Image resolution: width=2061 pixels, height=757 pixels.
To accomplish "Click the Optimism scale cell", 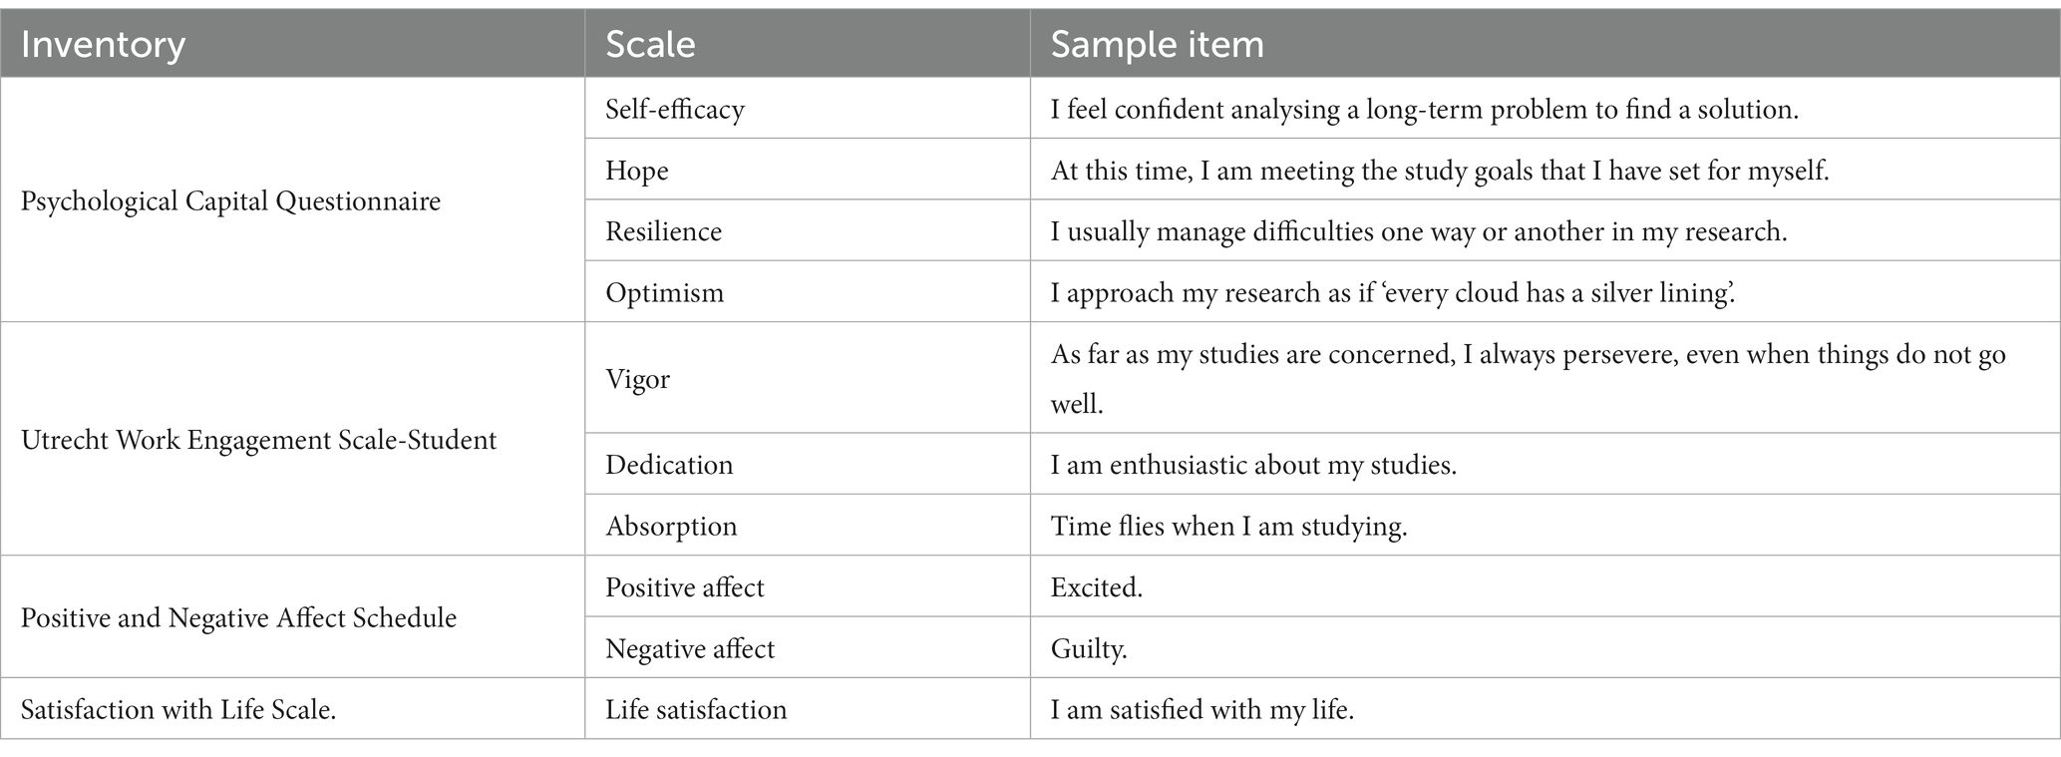I will pos(808,292).
